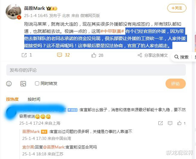Click the orange 评论 submit button
196x159 pixels.
pos(175,84)
